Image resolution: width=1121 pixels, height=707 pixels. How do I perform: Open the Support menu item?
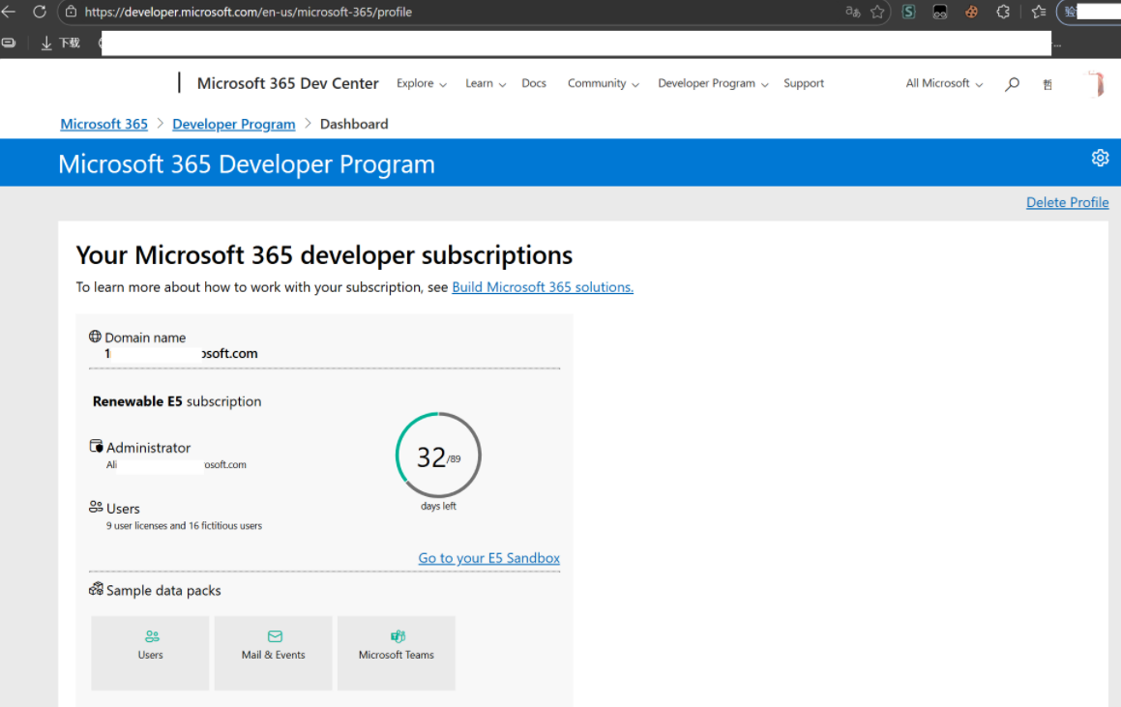click(x=804, y=84)
